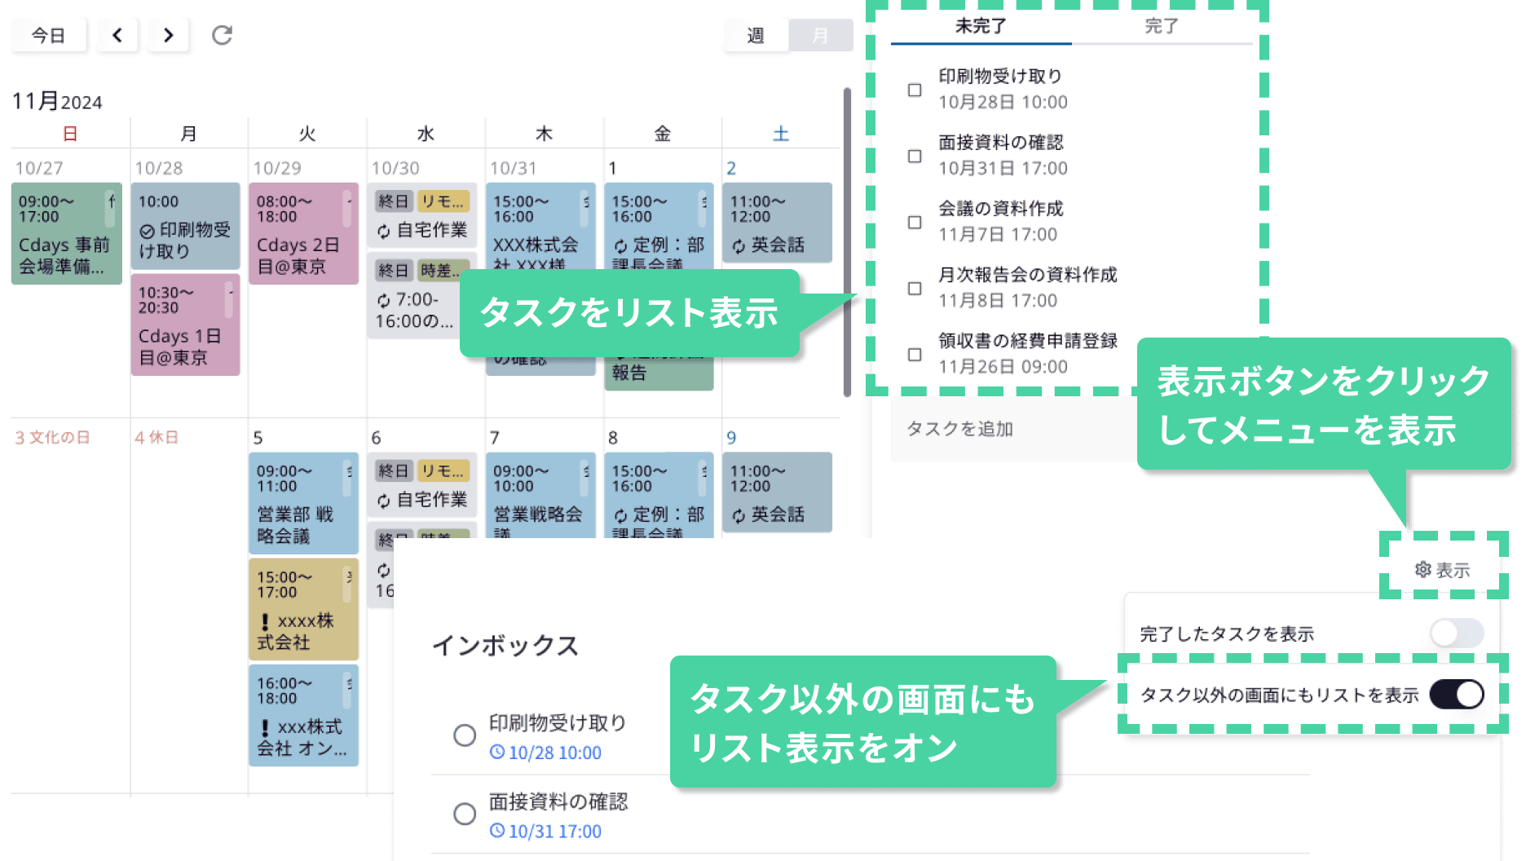Open the Cdays 事前会場準備 event on 10/27
Image resolution: width=1526 pixels, height=861 pixels.
coord(66,233)
